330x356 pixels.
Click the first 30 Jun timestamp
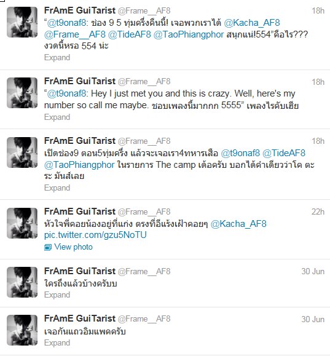313,271
